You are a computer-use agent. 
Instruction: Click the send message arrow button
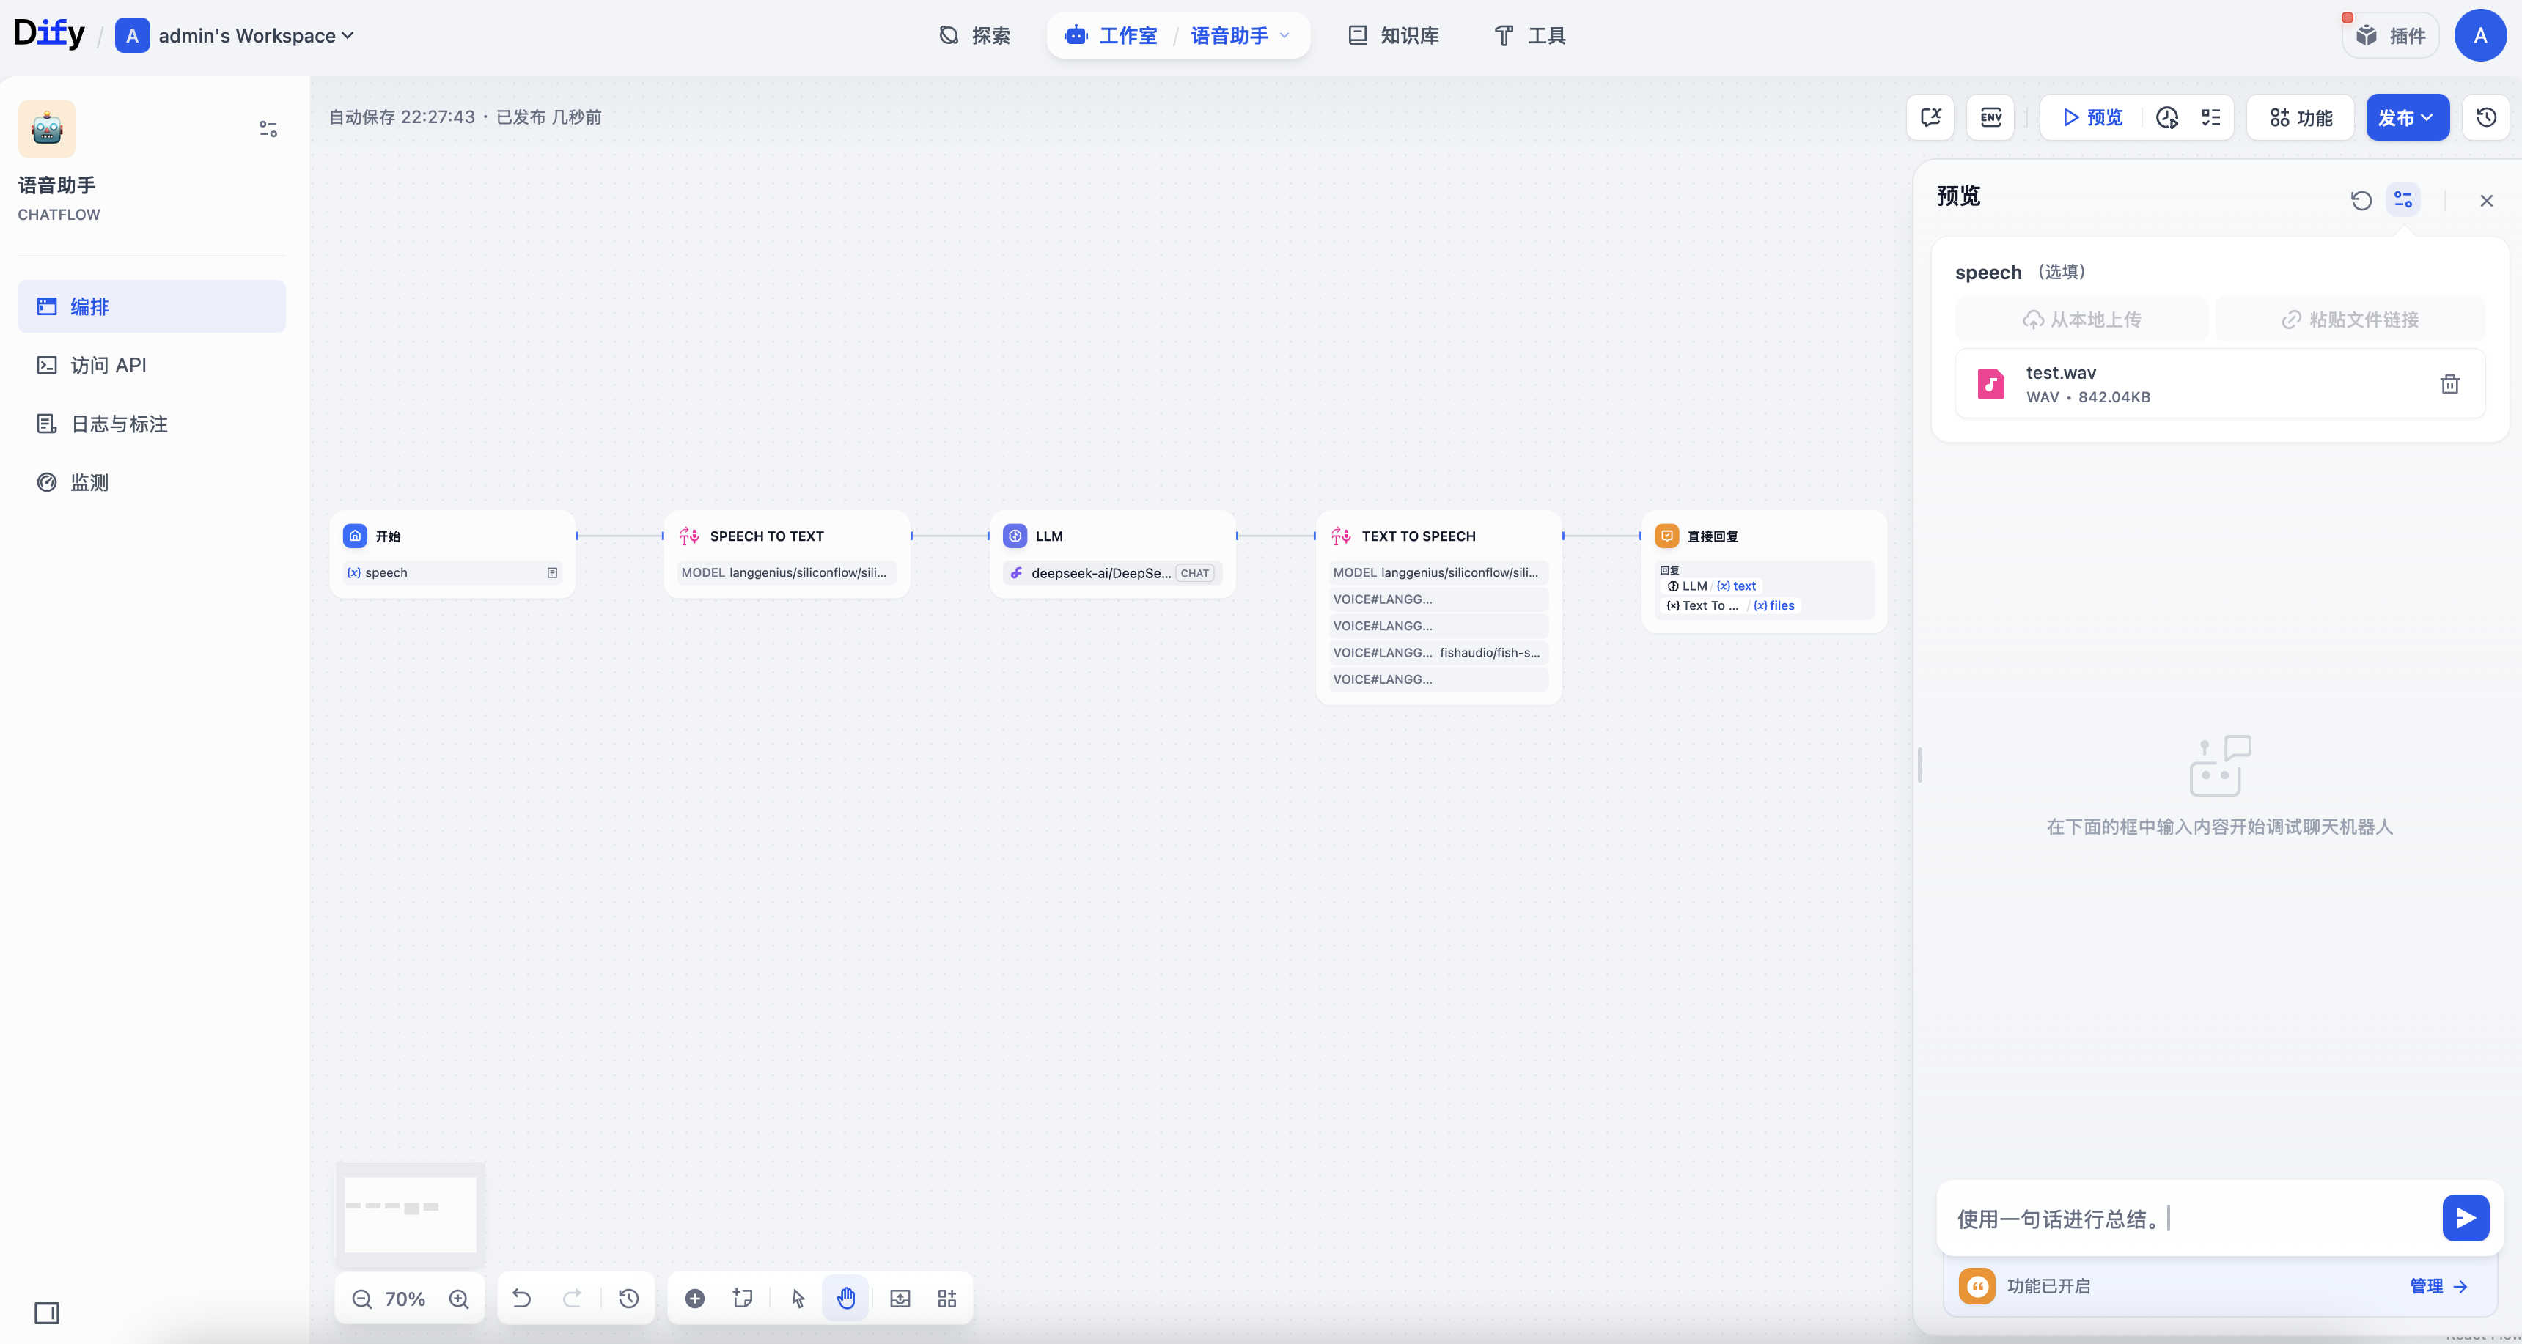pos(2466,1218)
